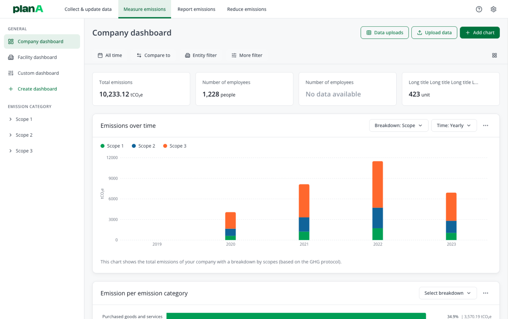Switch to the Collect & update data tab
The height and width of the screenshot is (319, 508).
point(88,9)
